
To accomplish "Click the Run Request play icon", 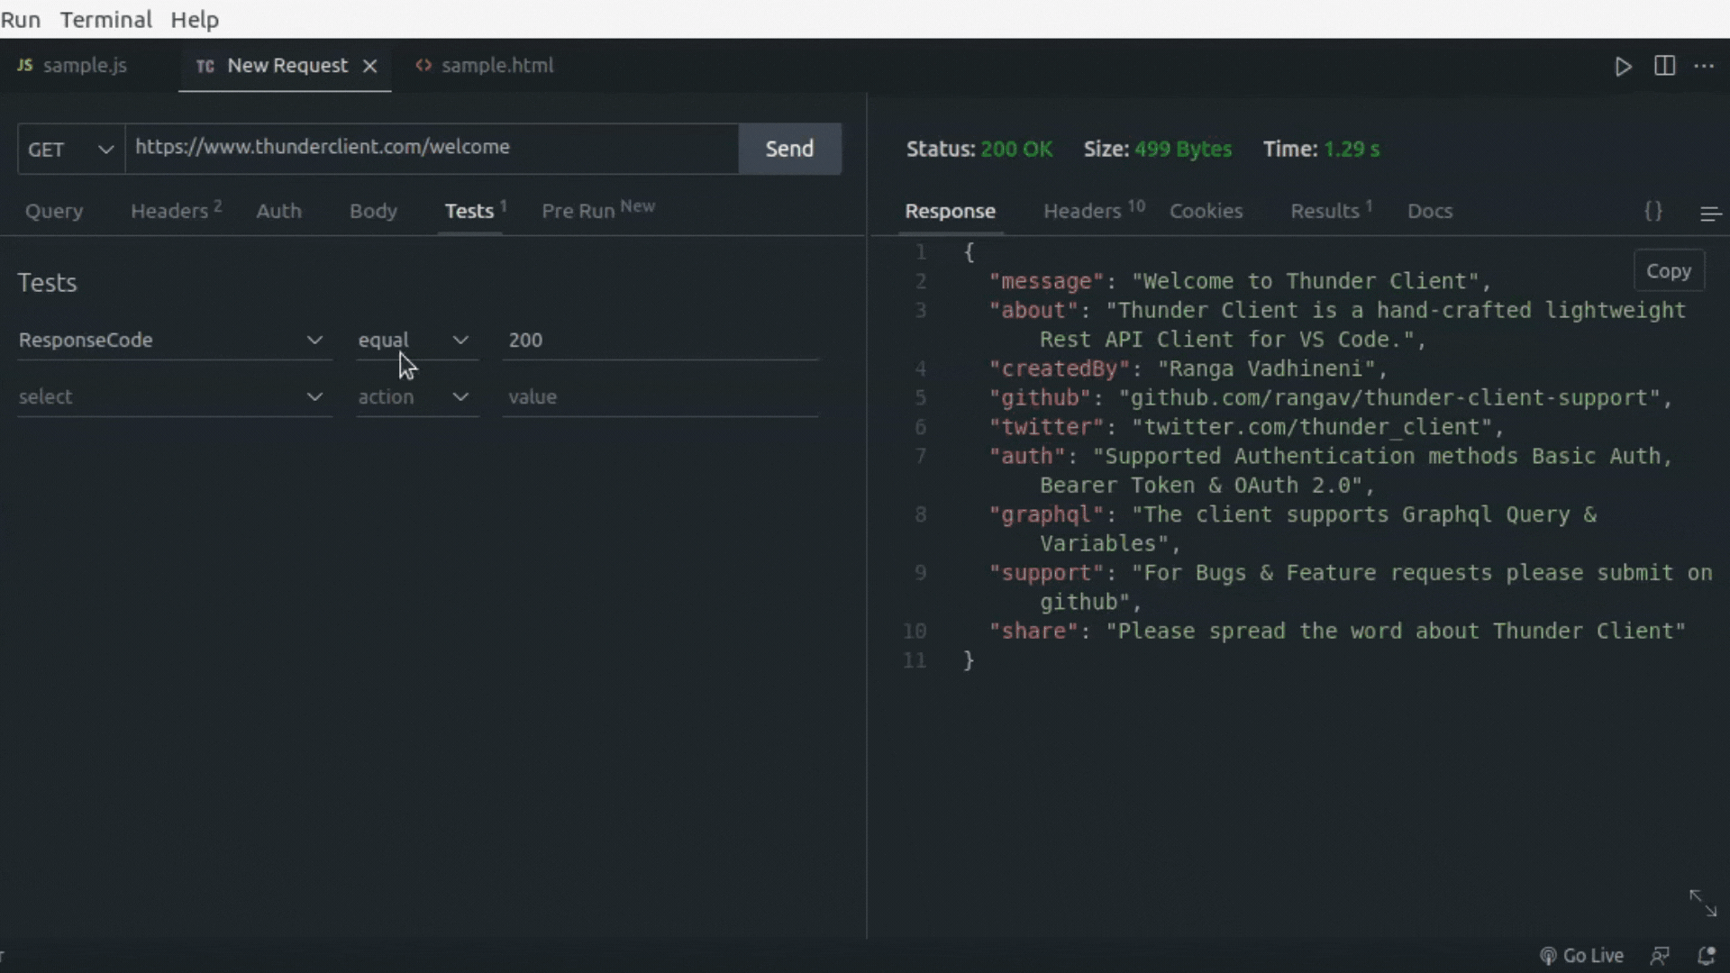I will pyautogui.click(x=1623, y=67).
